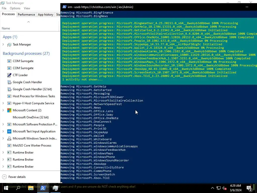The height and width of the screenshot is (193, 257).
Task: Click the CTF Loader pen icon
Action: point(9,75)
